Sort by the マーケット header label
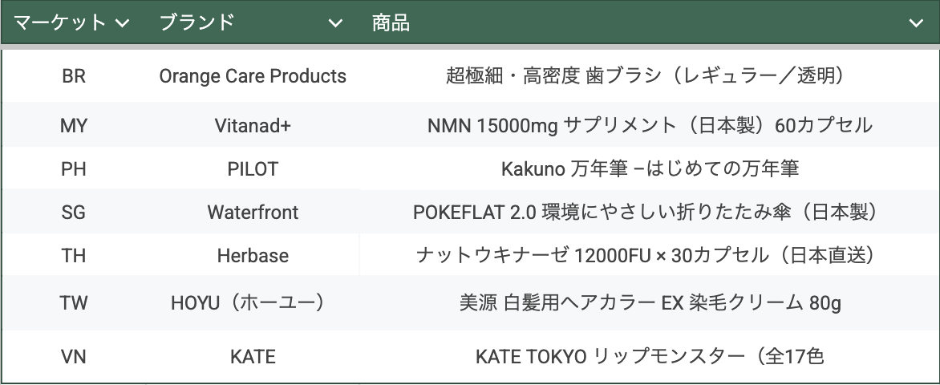 [x=60, y=23]
